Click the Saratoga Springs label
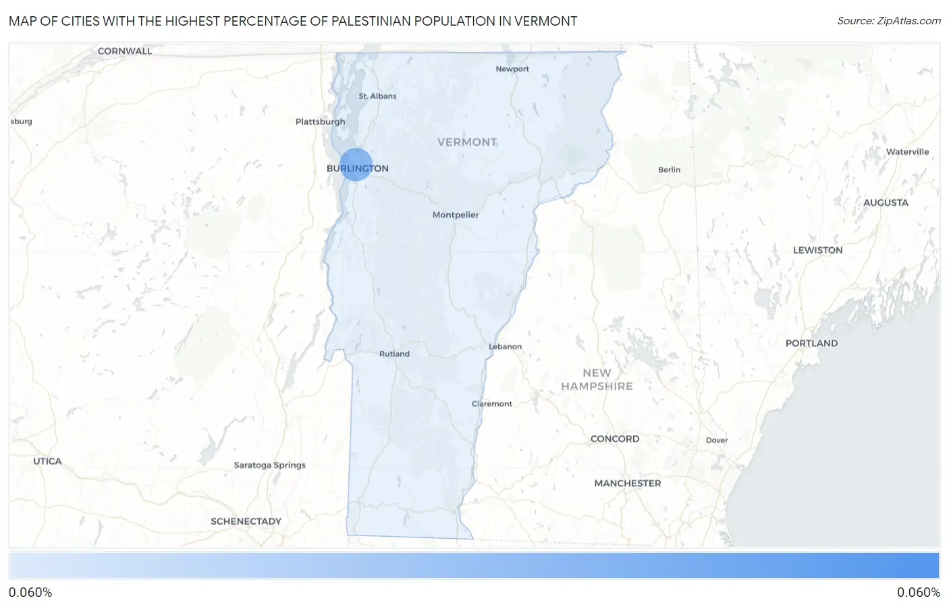Viewport: 949px width, 607px height. [x=269, y=465]
